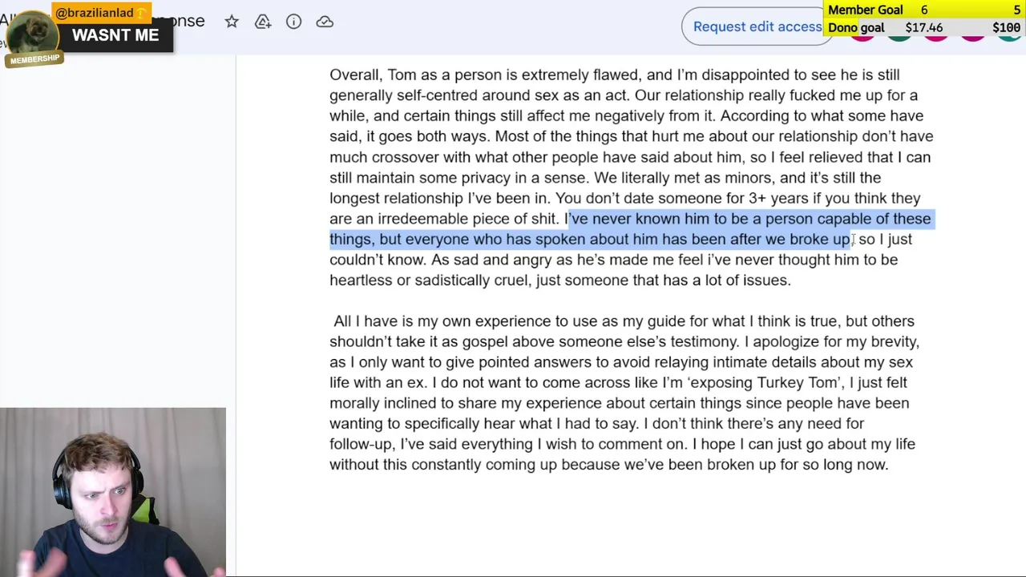
Task: Click the @brazilianlad username label
Action: pyautogui.click(x=95, y=13)
